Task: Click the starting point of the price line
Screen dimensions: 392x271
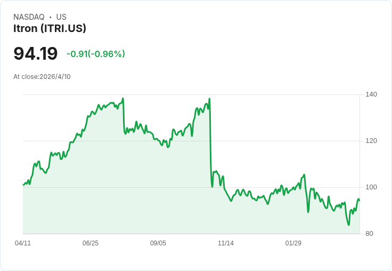Action: pyautogui.click(x=23, y=185)
